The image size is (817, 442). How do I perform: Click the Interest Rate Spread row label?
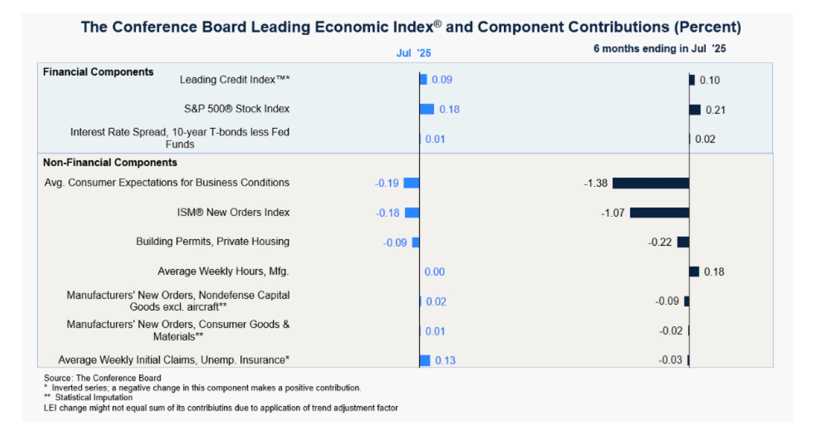click(180, 138)
